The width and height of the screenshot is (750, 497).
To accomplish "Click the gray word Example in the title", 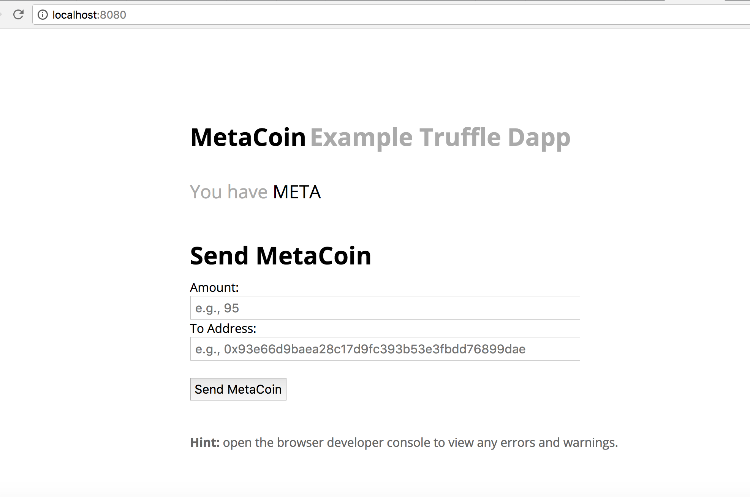I will tap(361, 138).
